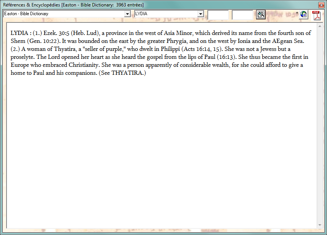This screenshot has width=327, height=235.
Task: Close the Références & Encyclopédies window
Action: point(321,5)
